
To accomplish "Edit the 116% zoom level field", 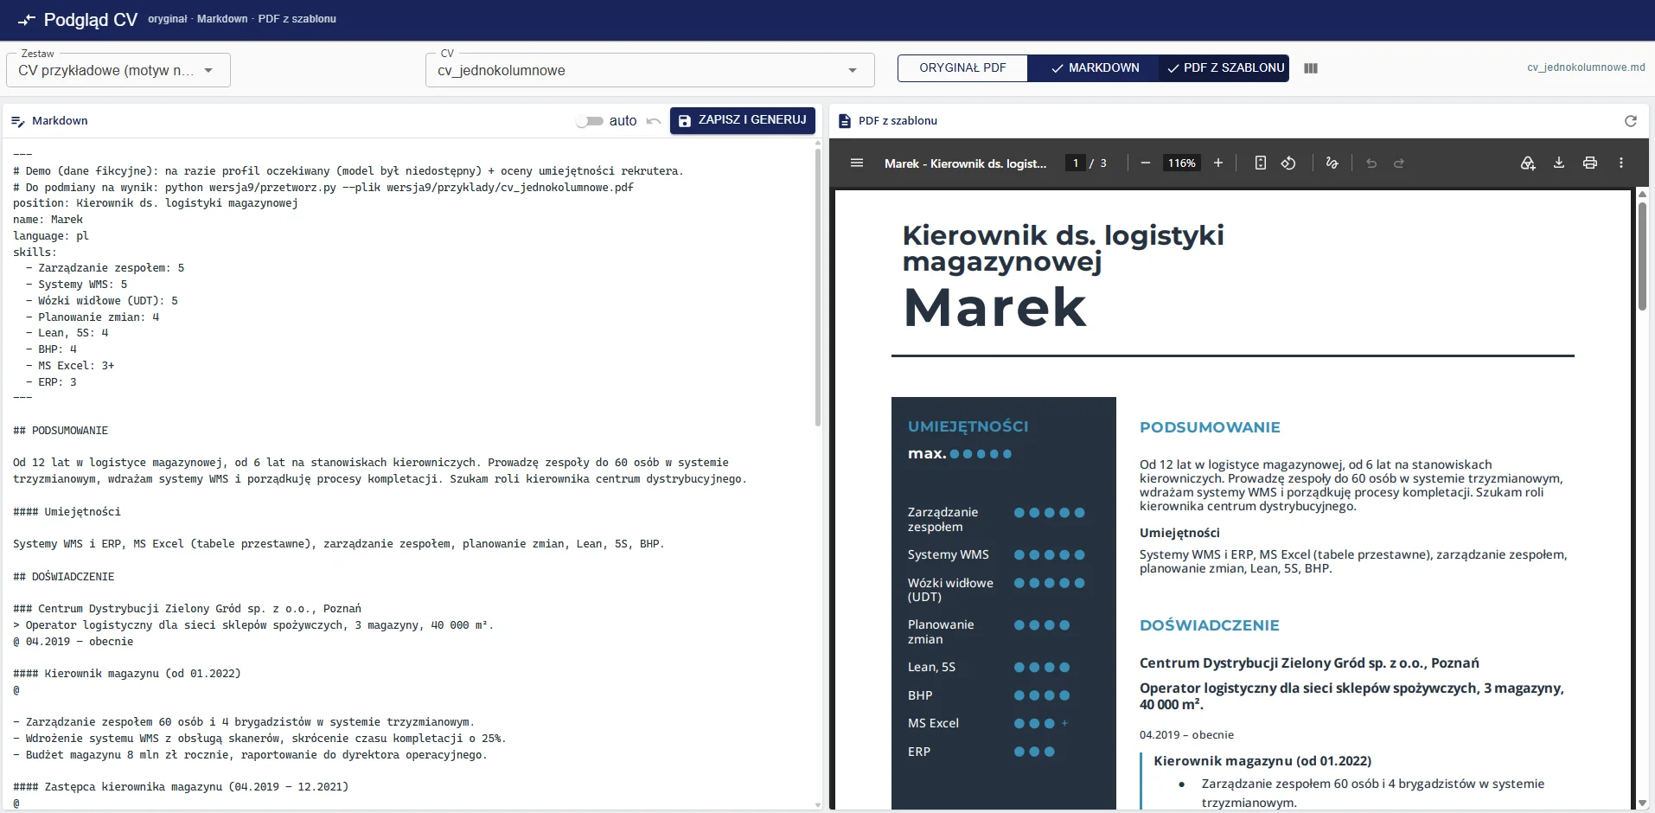I will coord(1182,163).
